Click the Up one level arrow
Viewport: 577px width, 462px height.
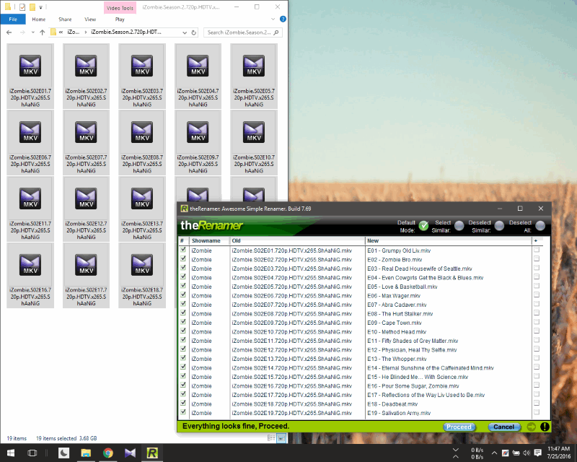coord(43,32)
